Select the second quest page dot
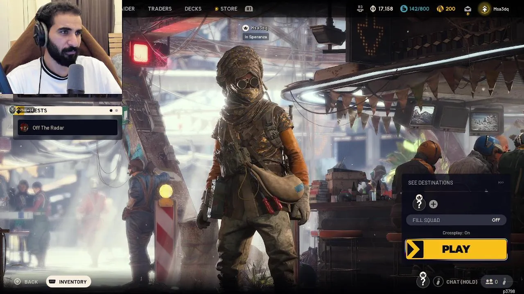 117,111
